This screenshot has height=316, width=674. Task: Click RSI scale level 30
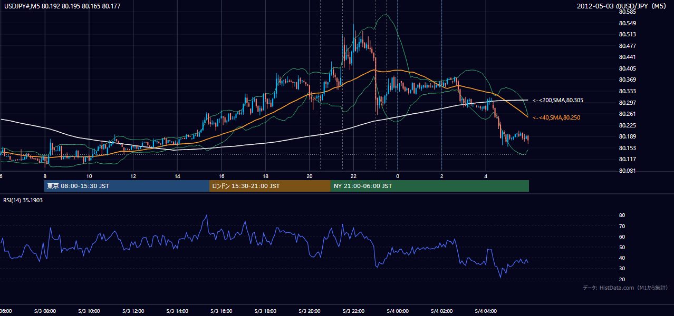click(x=622, y=269)
